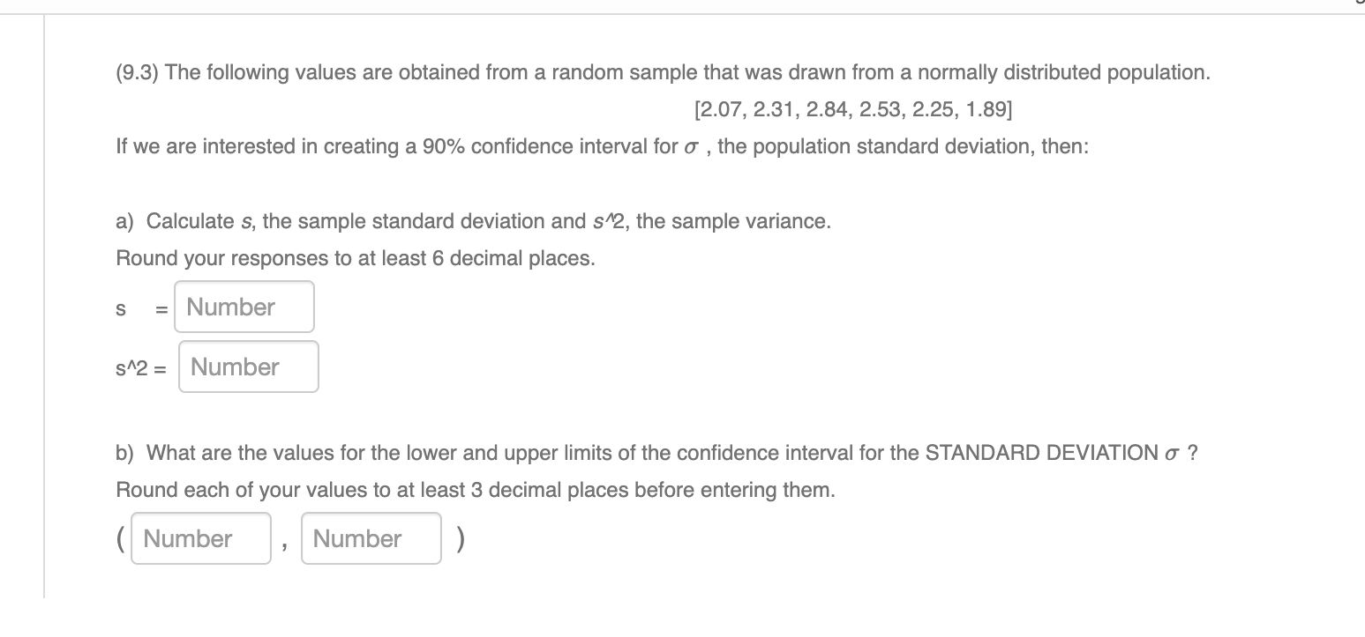The width and height of the screenshot is (1365, 637).
Task: Click the input field for sample standard deviation s
Action: 244,306
